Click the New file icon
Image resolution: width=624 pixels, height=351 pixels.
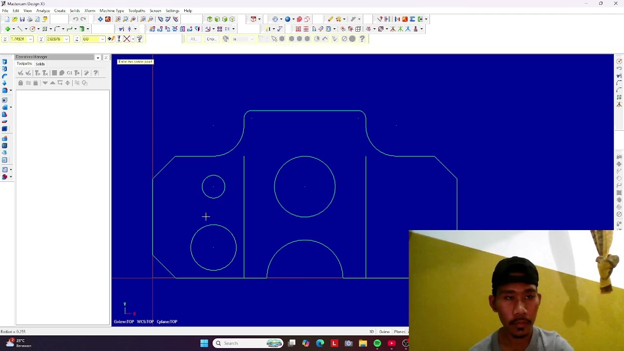(x=7, y=19)
